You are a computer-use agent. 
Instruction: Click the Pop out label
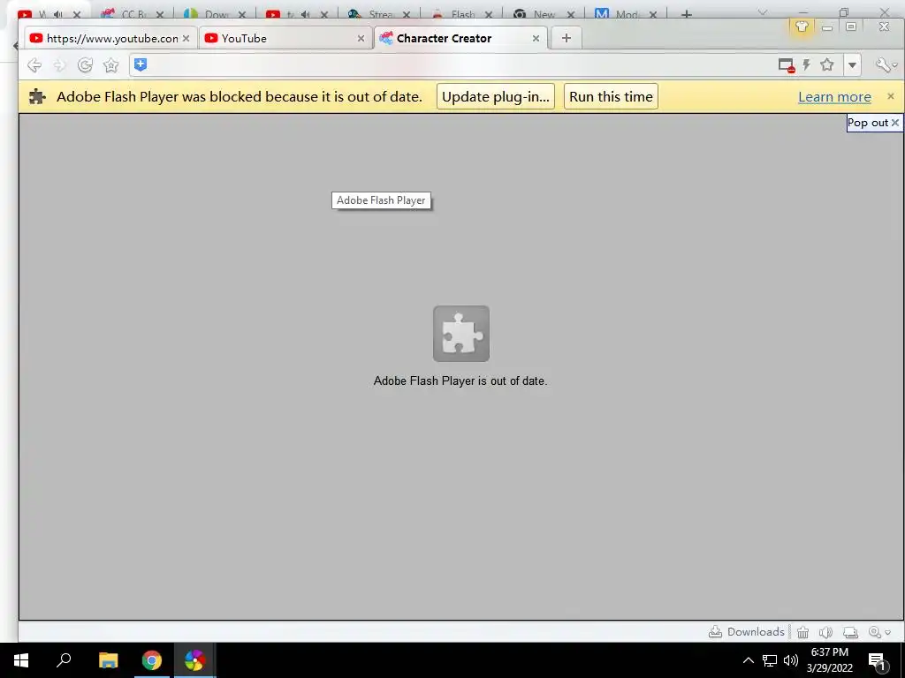coord(868,123)
